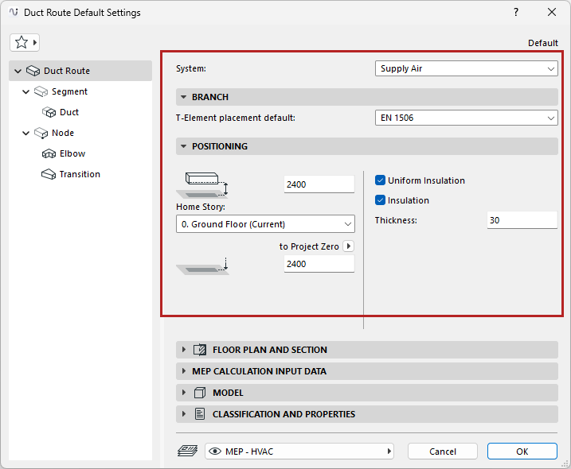This screenshot has width=571, height=469.
Task: Click the Classification and Properties document icon
Action: (200, 414)
